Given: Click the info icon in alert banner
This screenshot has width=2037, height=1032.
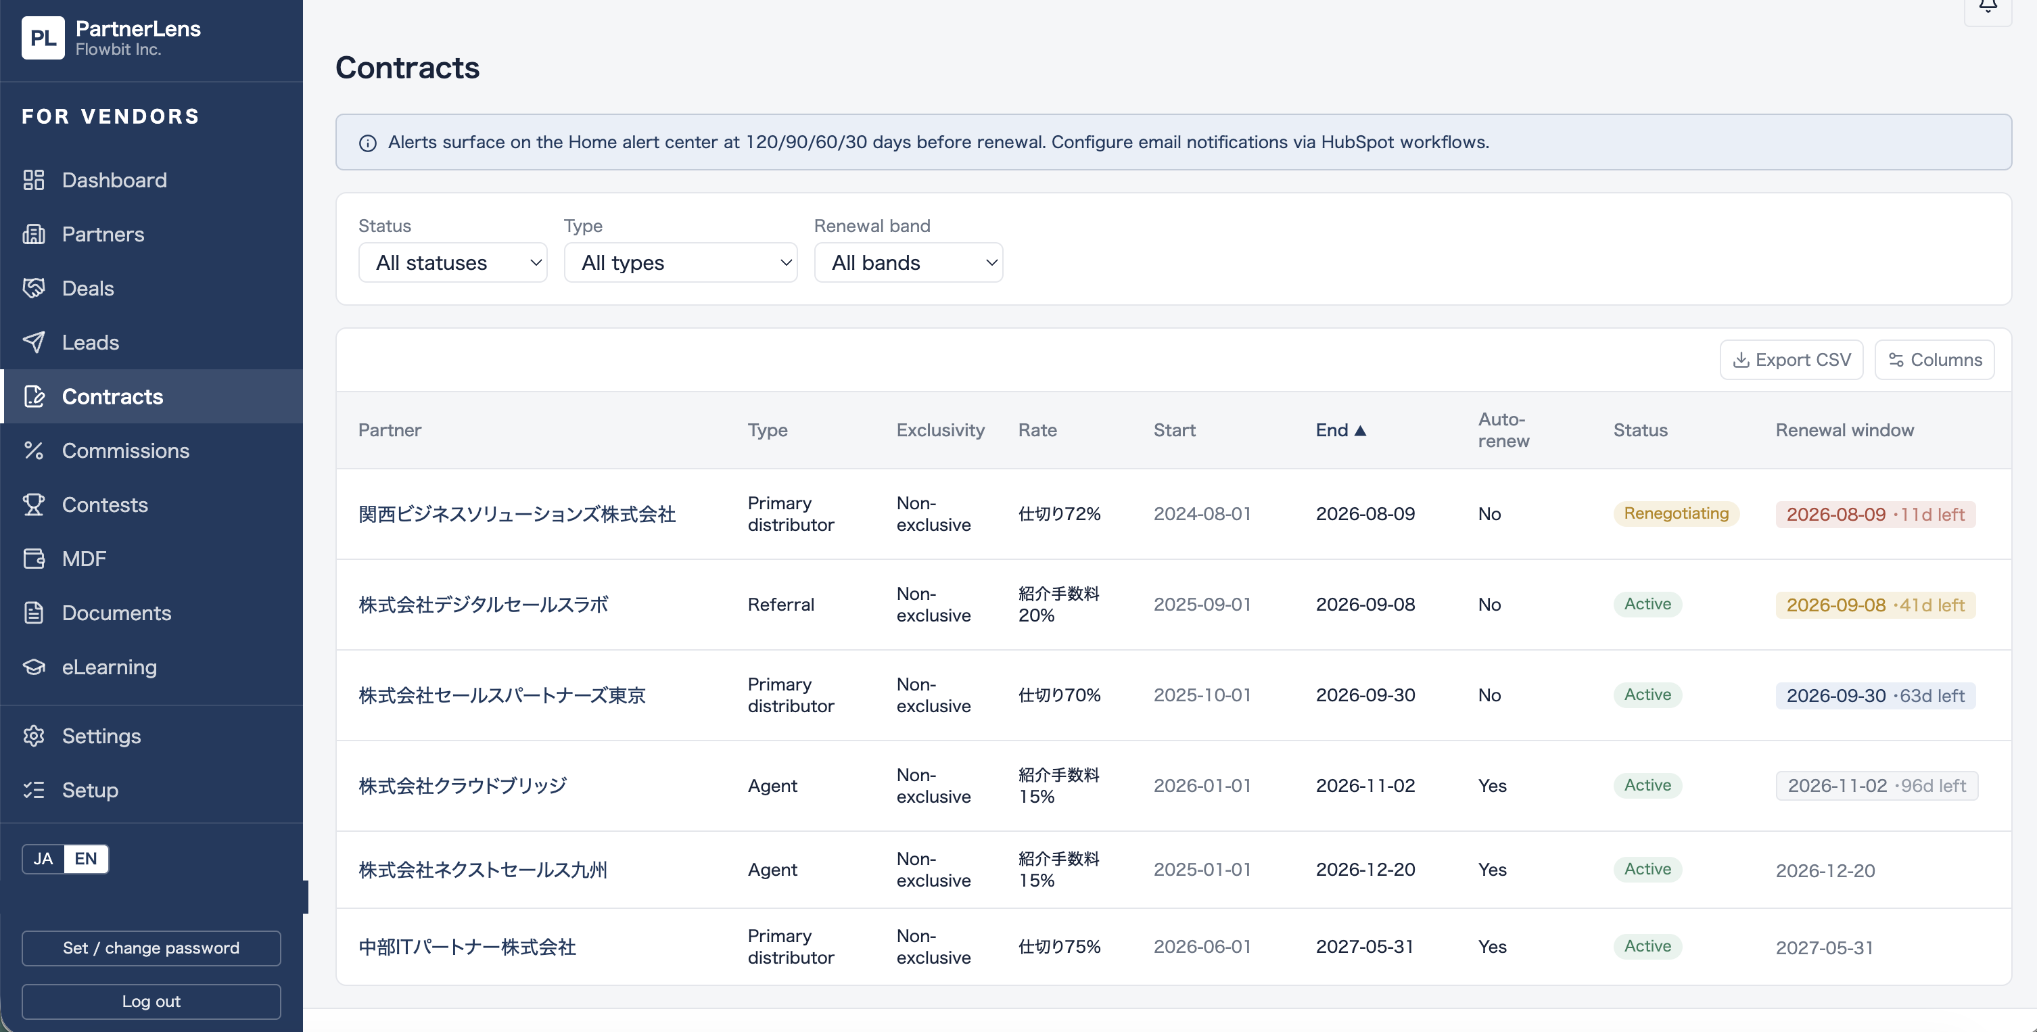Looking at the screenshot, I should pos(368,143).
